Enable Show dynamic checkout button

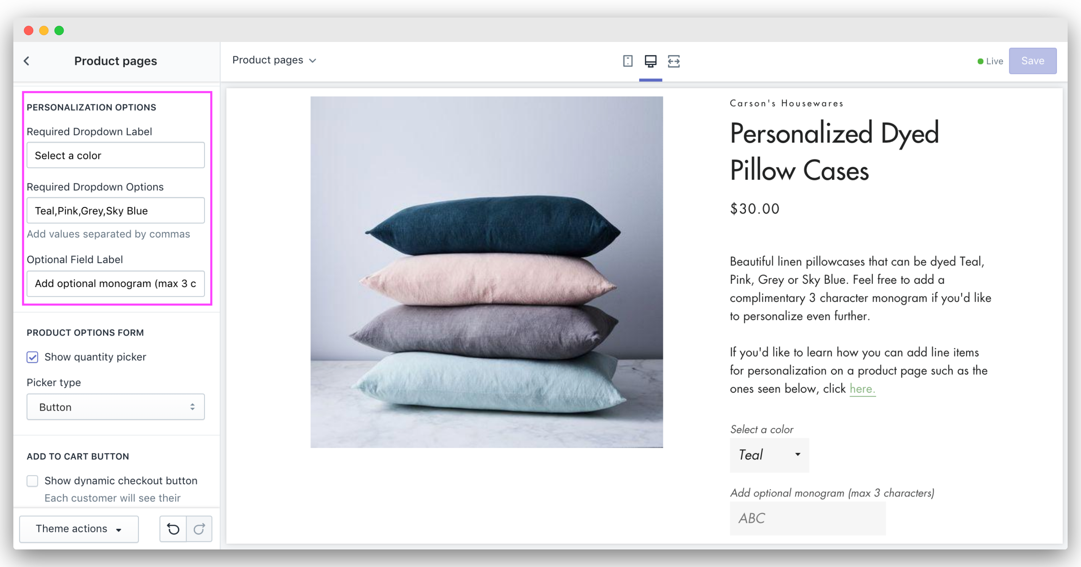(32, 480)
